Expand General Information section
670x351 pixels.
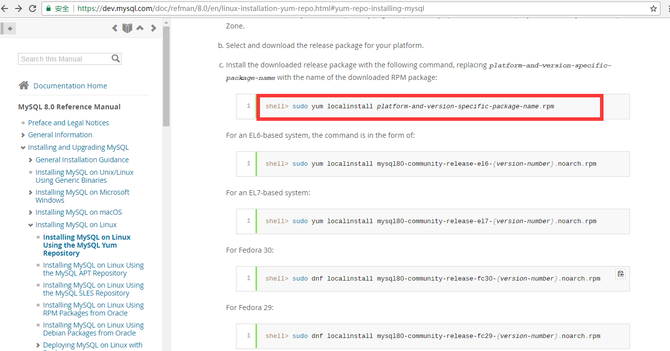(23, 135)
